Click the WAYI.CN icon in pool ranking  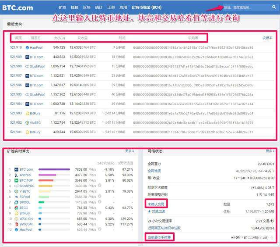pyautogui.click(x=16, y=218)
